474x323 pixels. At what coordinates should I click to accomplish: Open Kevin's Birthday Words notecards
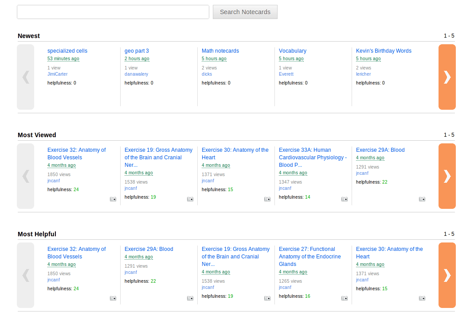click(384, 51)
